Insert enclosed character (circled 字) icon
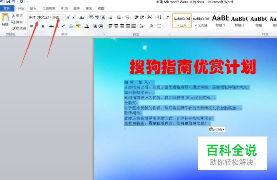Viewport: 277px width, 180px height. (x=101, y=26)
